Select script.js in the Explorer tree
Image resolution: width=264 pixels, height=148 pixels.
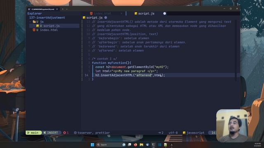tap(54, 26)
